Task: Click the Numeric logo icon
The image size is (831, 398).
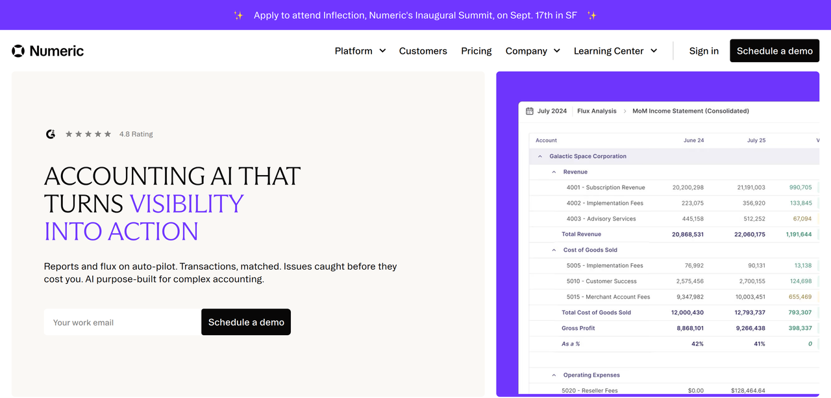Action: coord(18,51)
